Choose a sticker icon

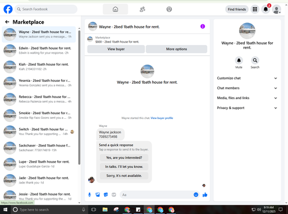[106, 195]
